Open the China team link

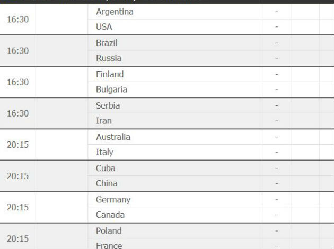(x=107, y=183)
